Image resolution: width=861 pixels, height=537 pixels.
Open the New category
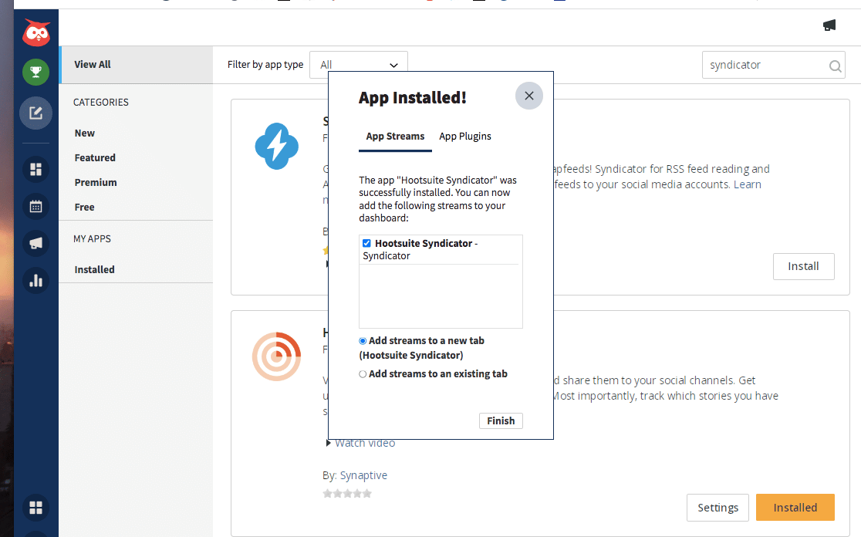coord(85,133)
